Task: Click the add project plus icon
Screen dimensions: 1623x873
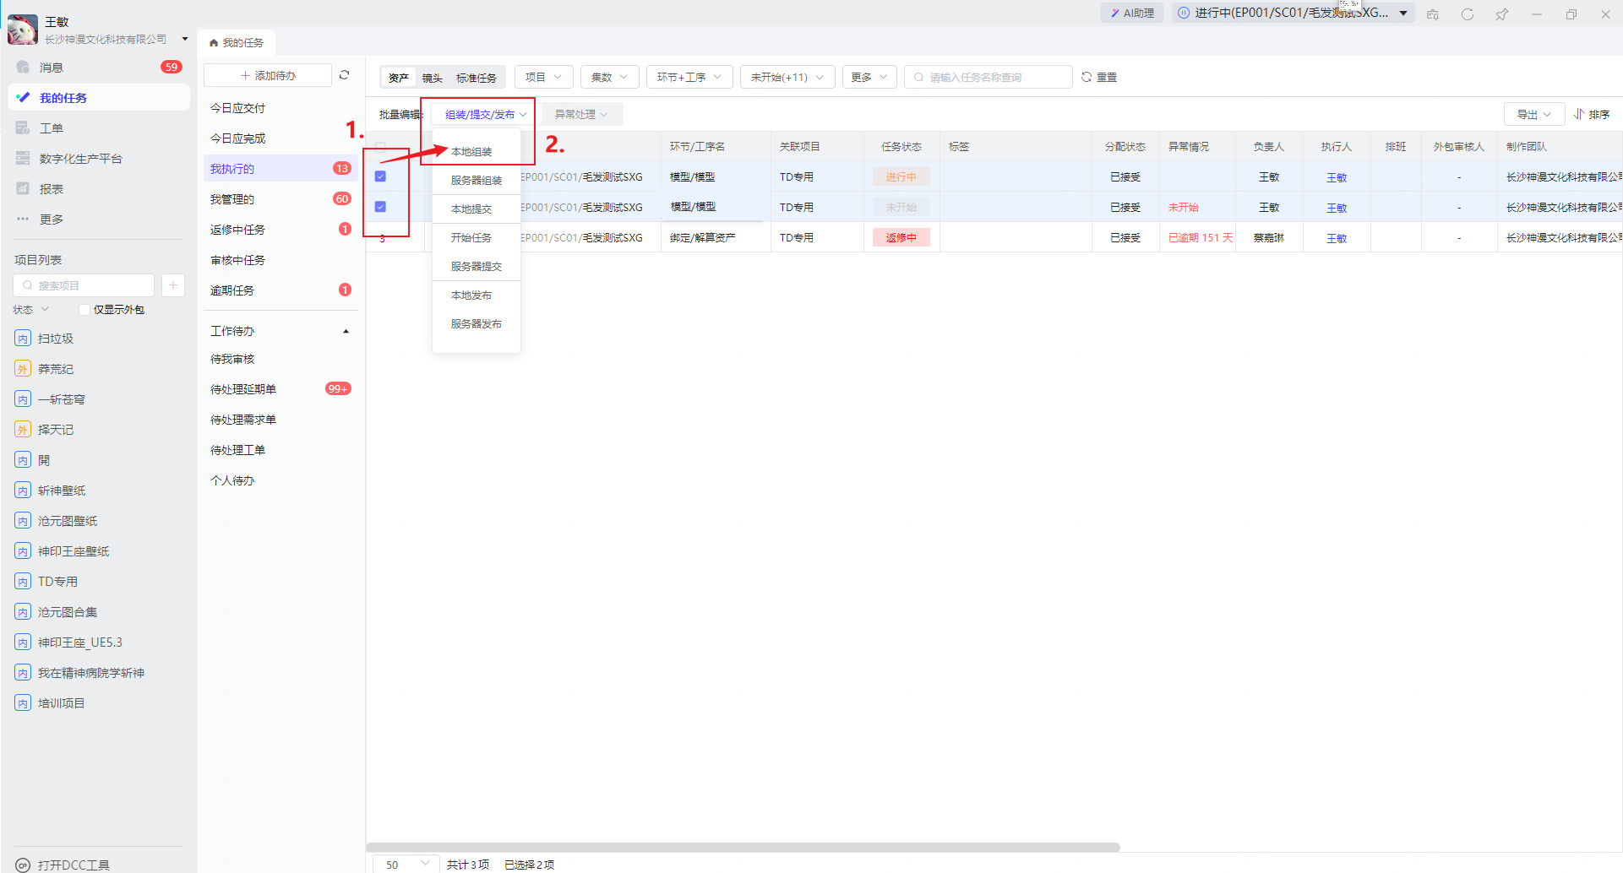Action: (173, 285)
